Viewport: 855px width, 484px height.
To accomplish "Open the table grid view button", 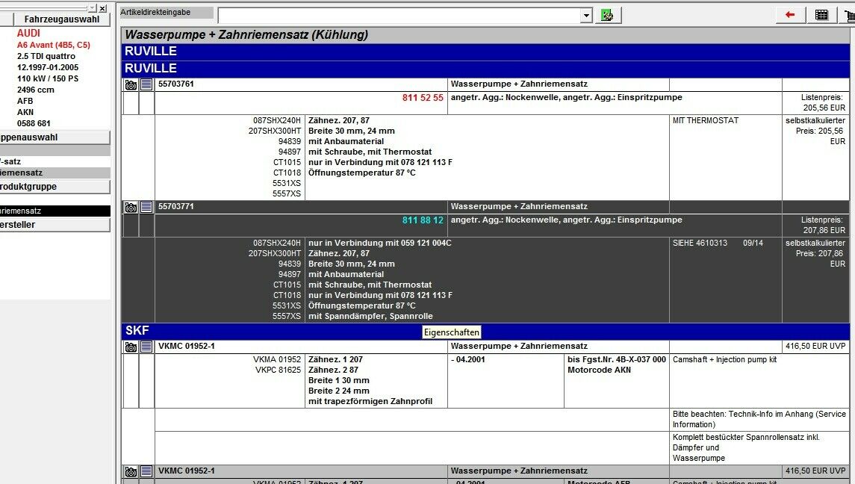I will (821, 15).
